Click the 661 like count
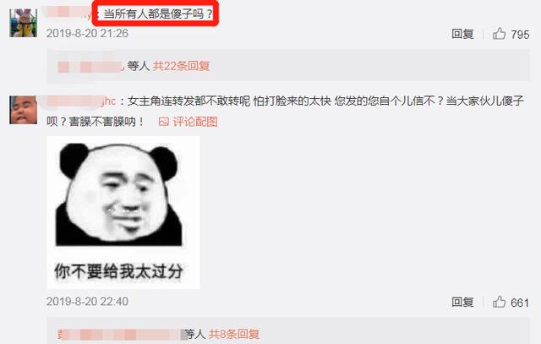541x344 pixels. [x=520, y=303]
